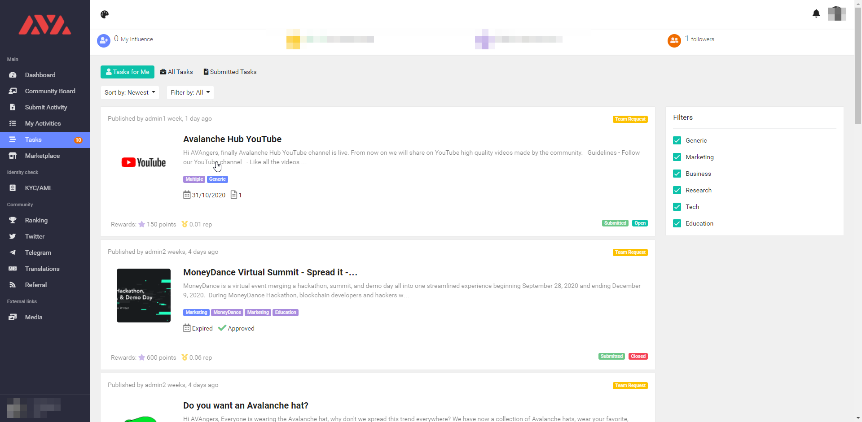Screen dimensions: 862x422
Task: Open the Avalanche Hub YouTube task title
Action: (x=232, y=139)
